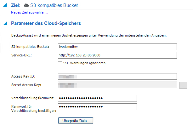Click the 'Parameter des Cloud-Speichers' heading text
The width and height of the screenshot is (193, 127).
point(46,23)
